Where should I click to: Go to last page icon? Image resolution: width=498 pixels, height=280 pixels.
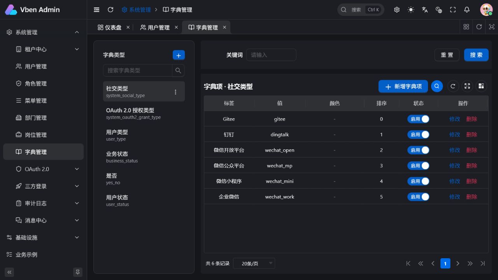click(483, 263)
